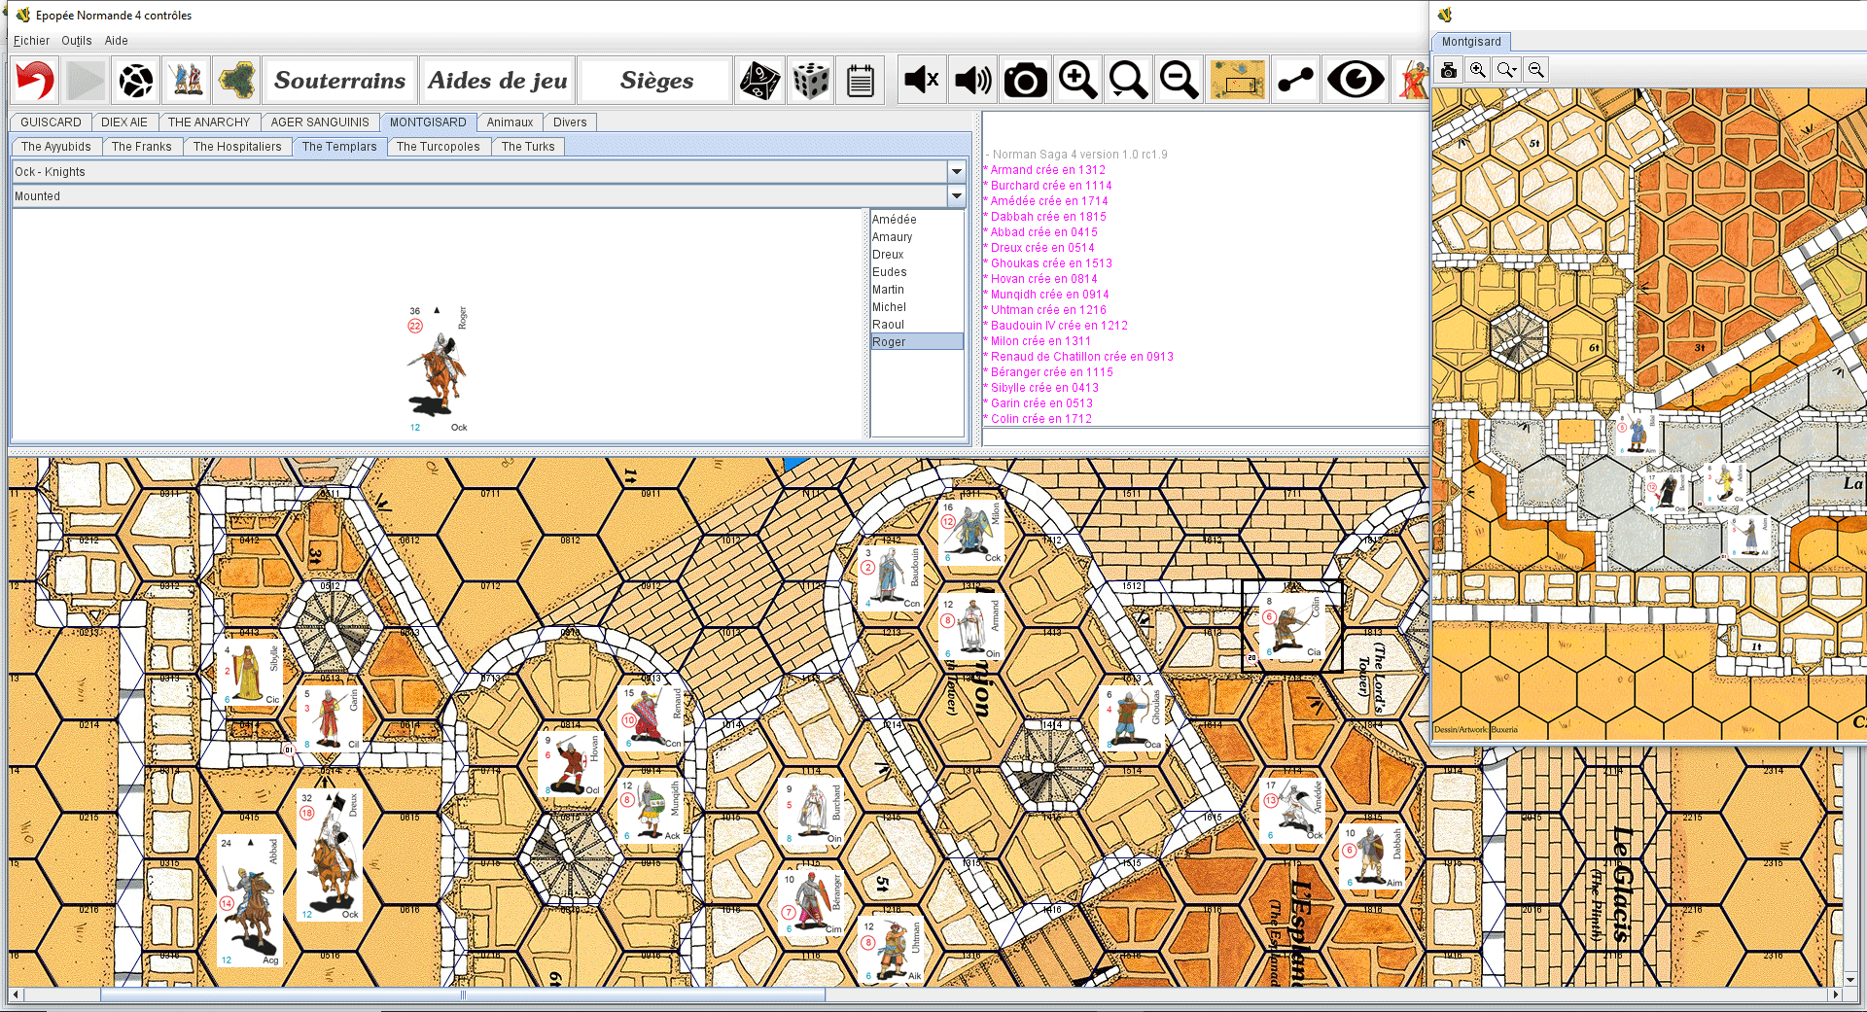1867x1012 pixels.
Task: Click the main map horizontal scrollbar
Action: pyautogui.click(x=463, y=995)
